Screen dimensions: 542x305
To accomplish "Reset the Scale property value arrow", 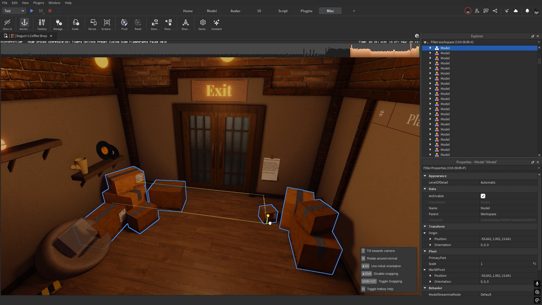I will point(534,264).
